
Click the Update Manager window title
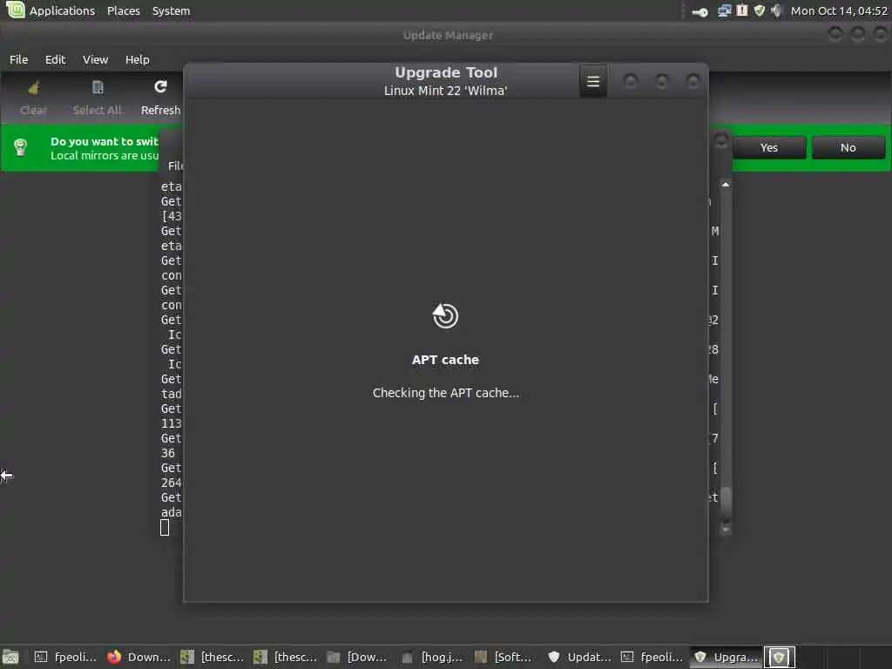[x=448, y=35]
